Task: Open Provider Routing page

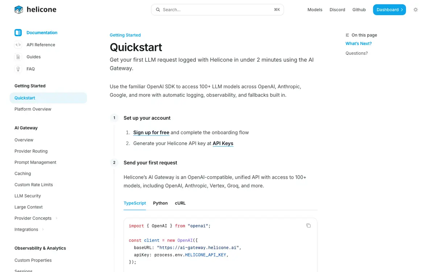Action: [x=31, y=151]
